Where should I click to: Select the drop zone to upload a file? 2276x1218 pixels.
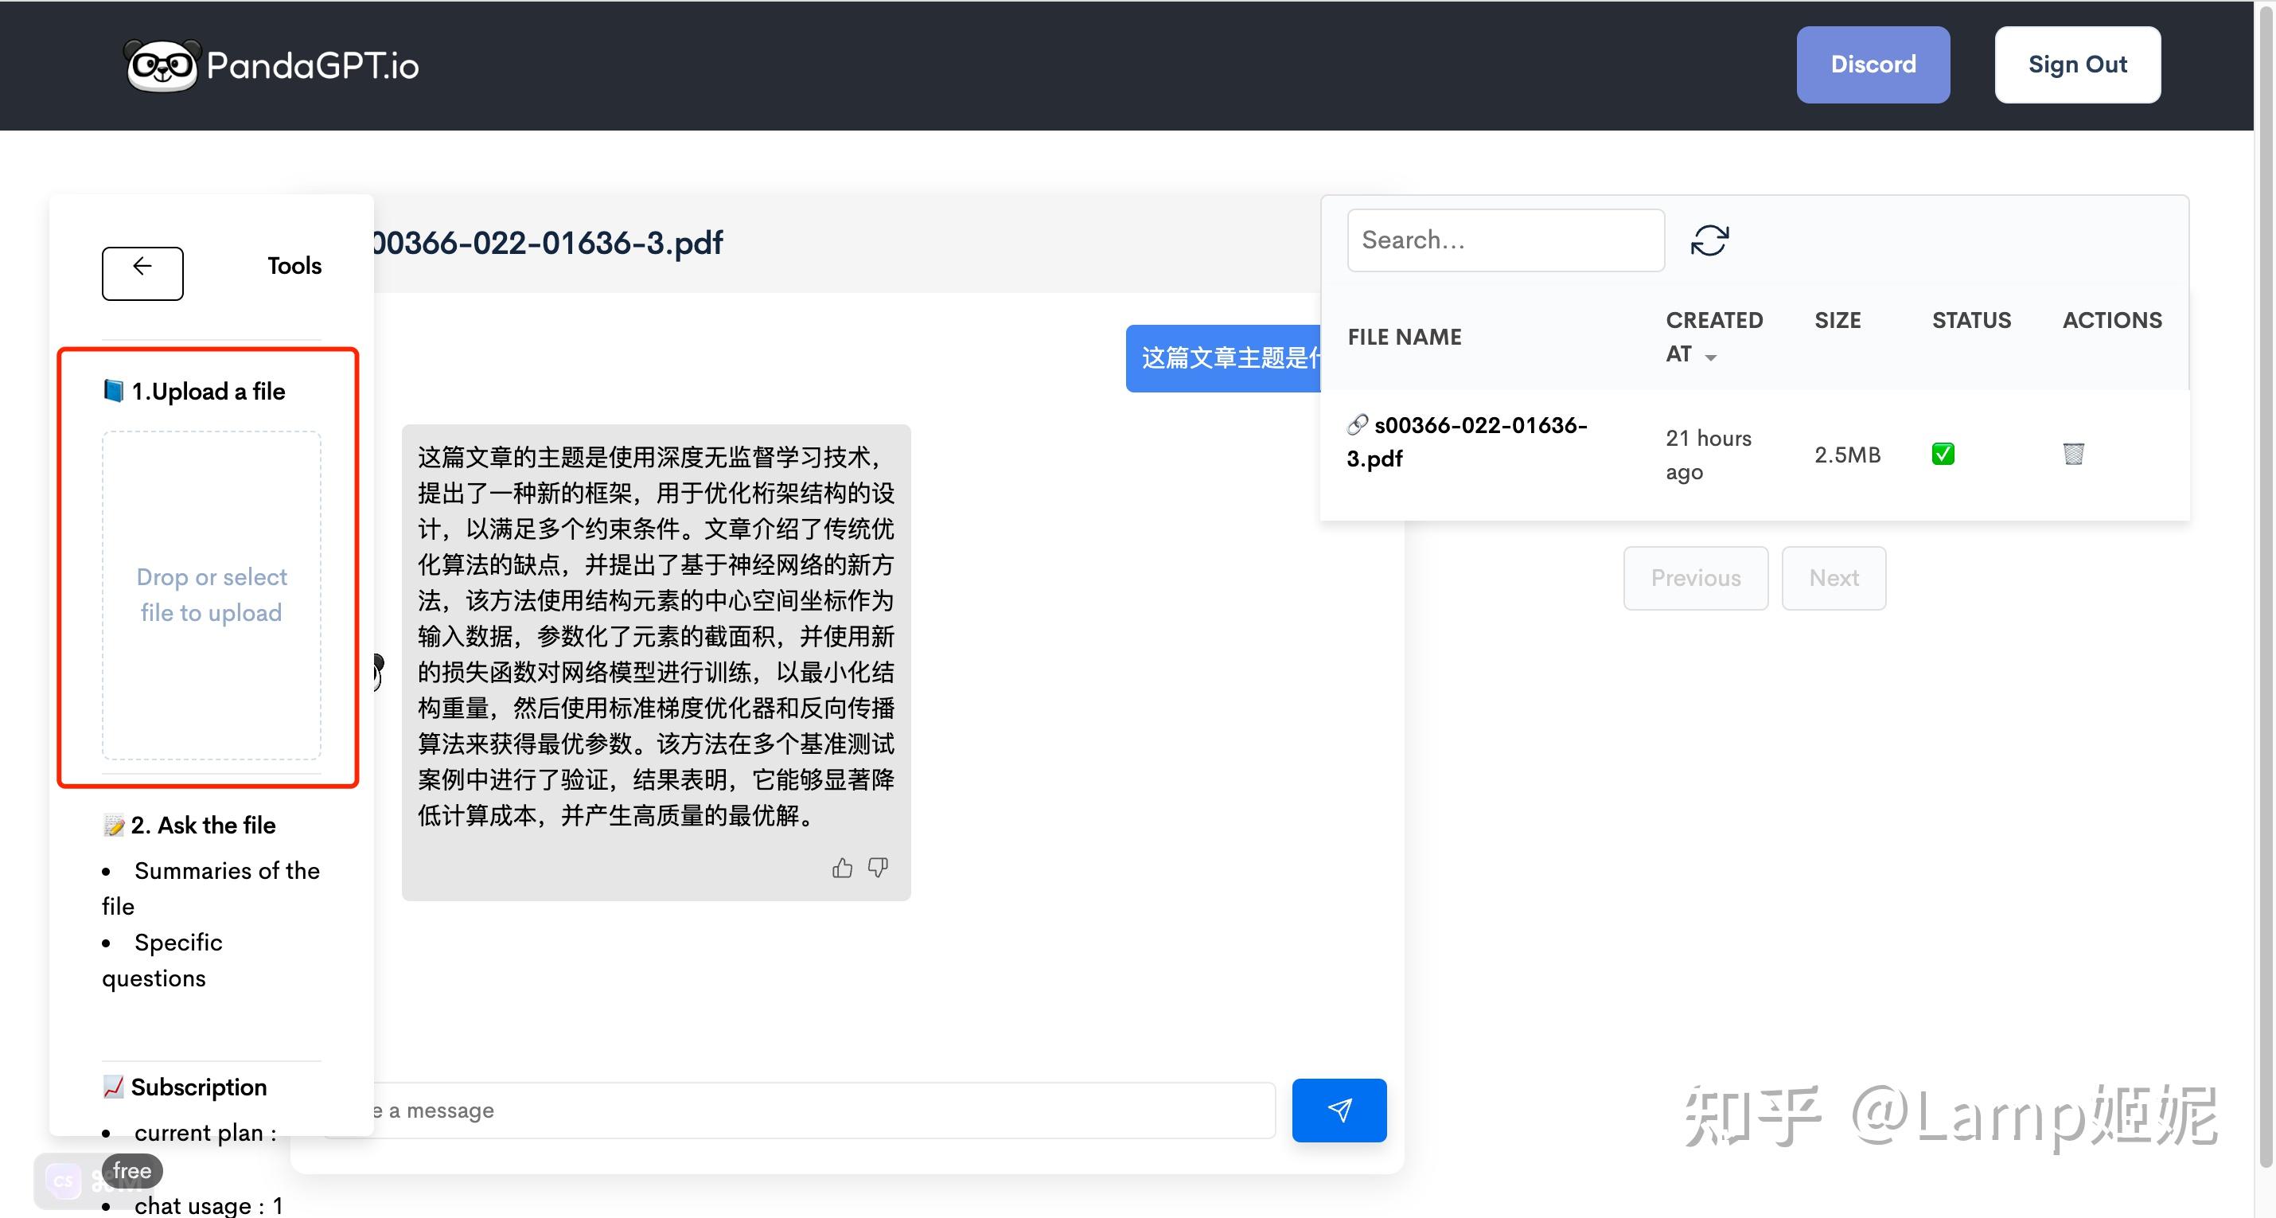(211, 594)
